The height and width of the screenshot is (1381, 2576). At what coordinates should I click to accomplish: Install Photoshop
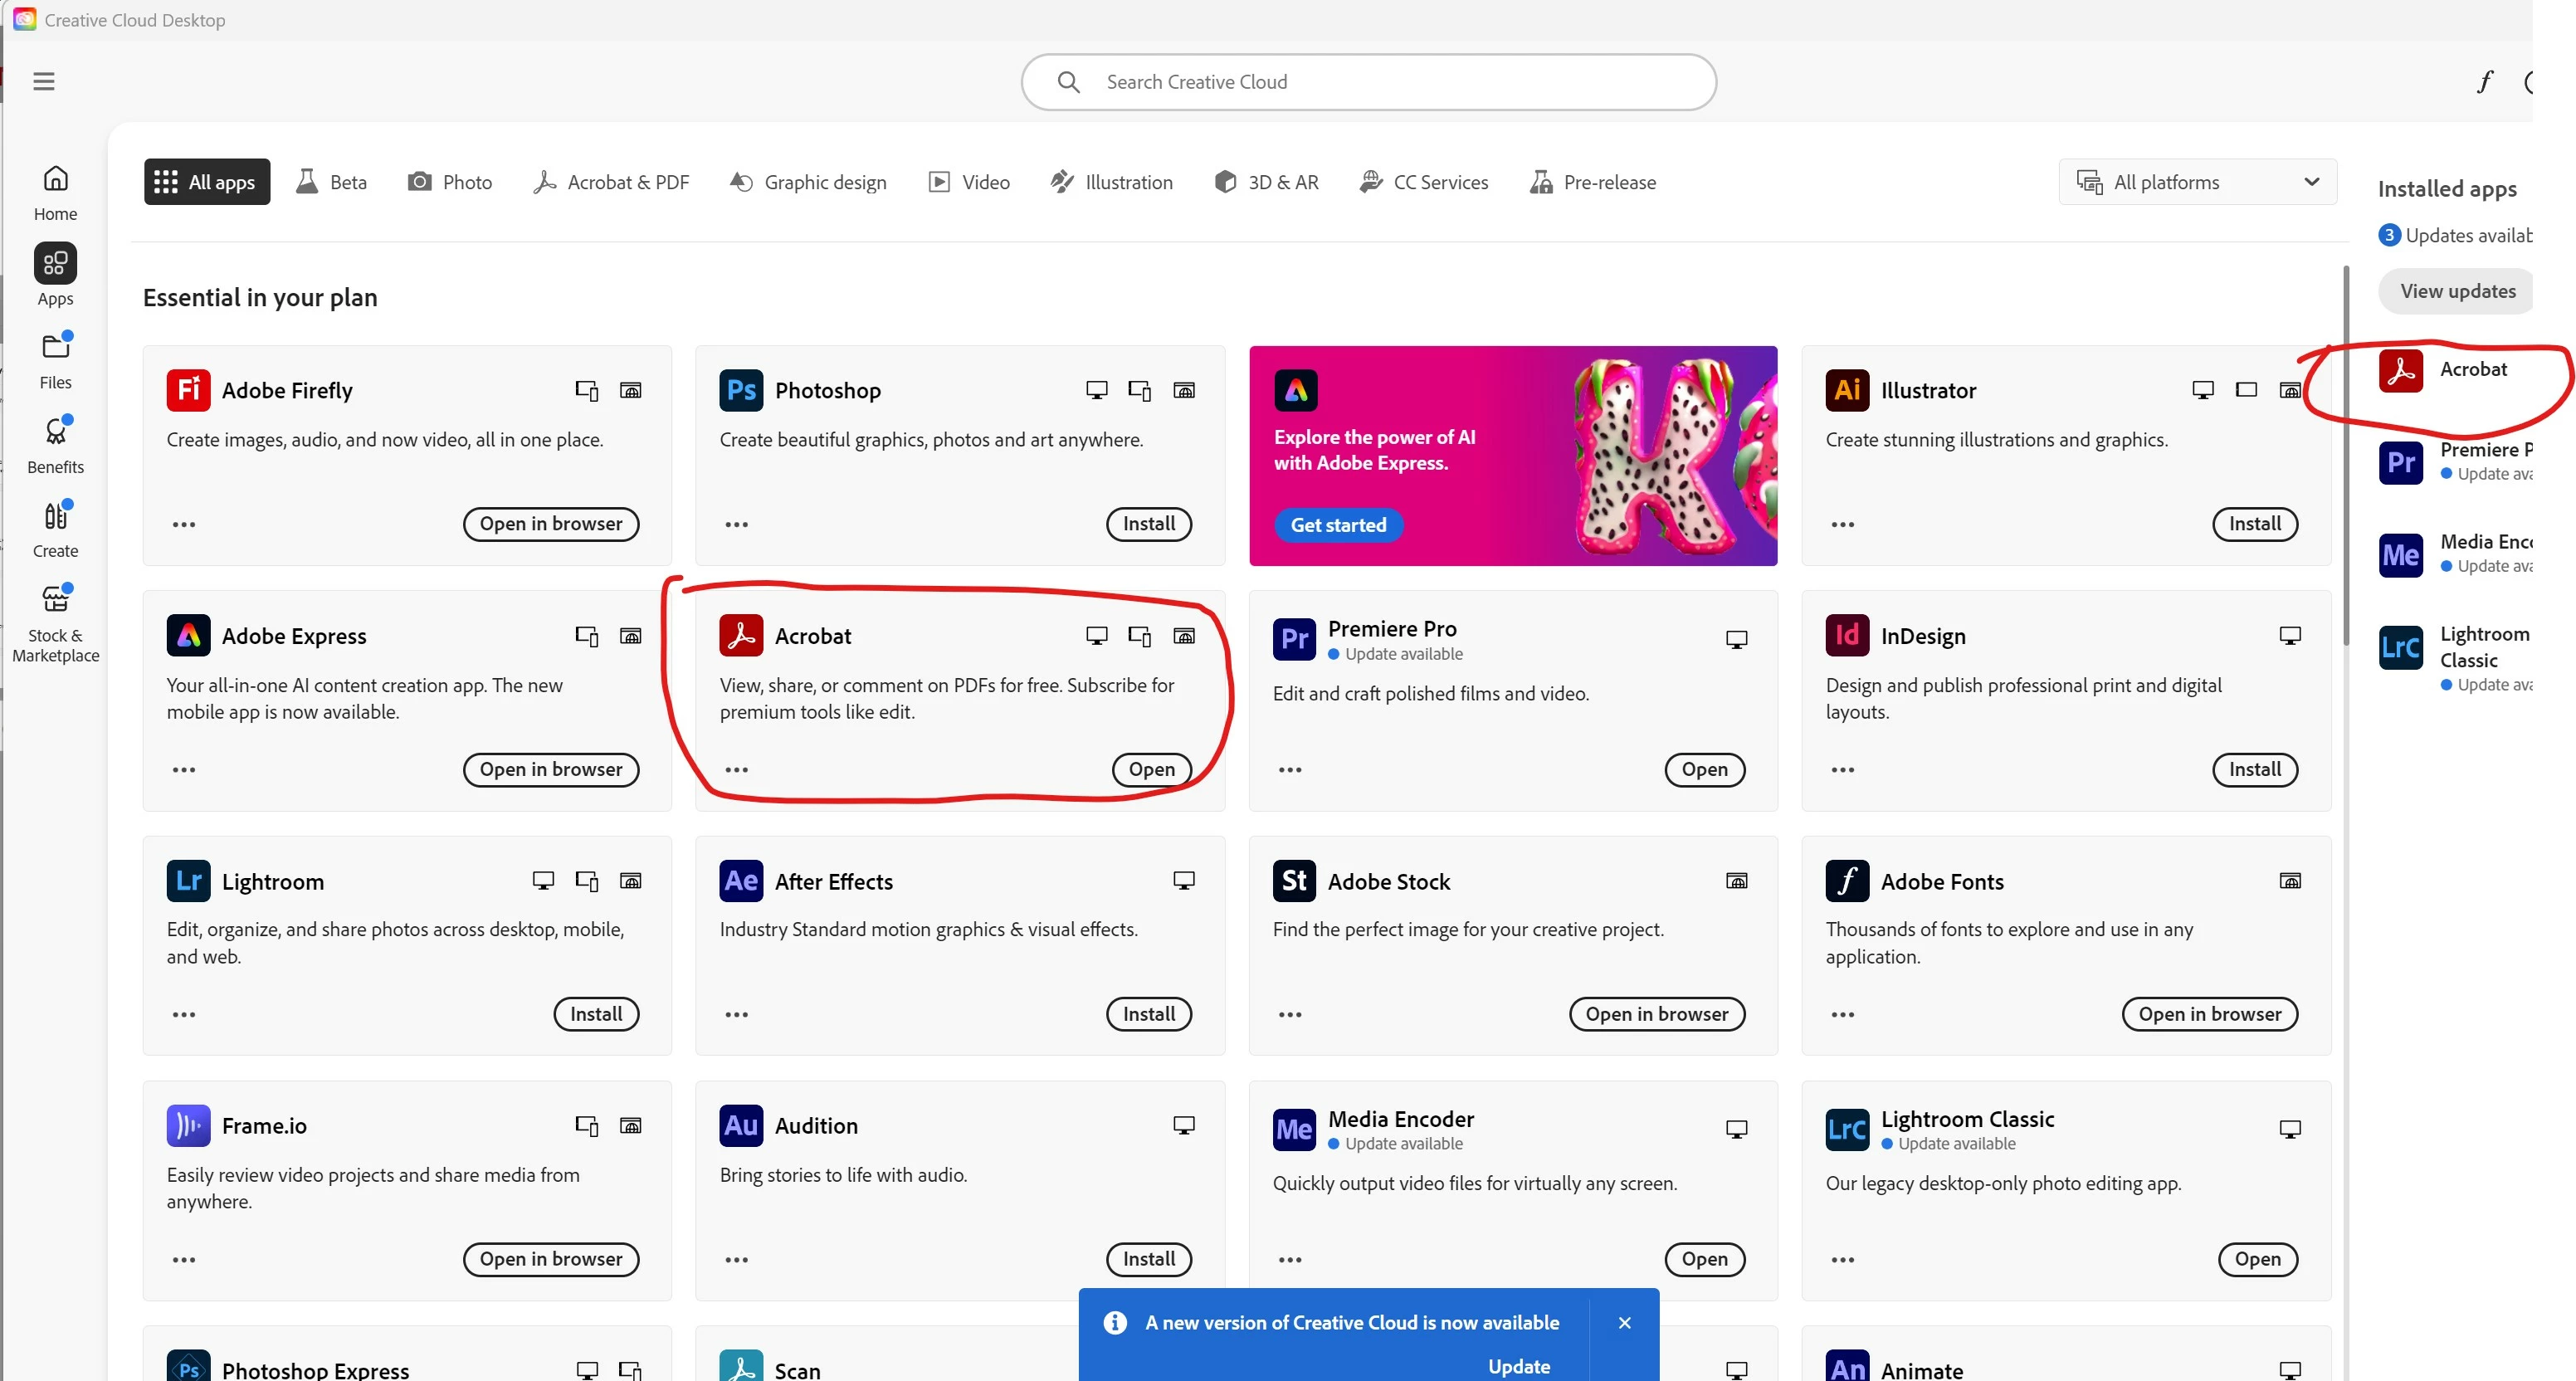coord(1148,524)
